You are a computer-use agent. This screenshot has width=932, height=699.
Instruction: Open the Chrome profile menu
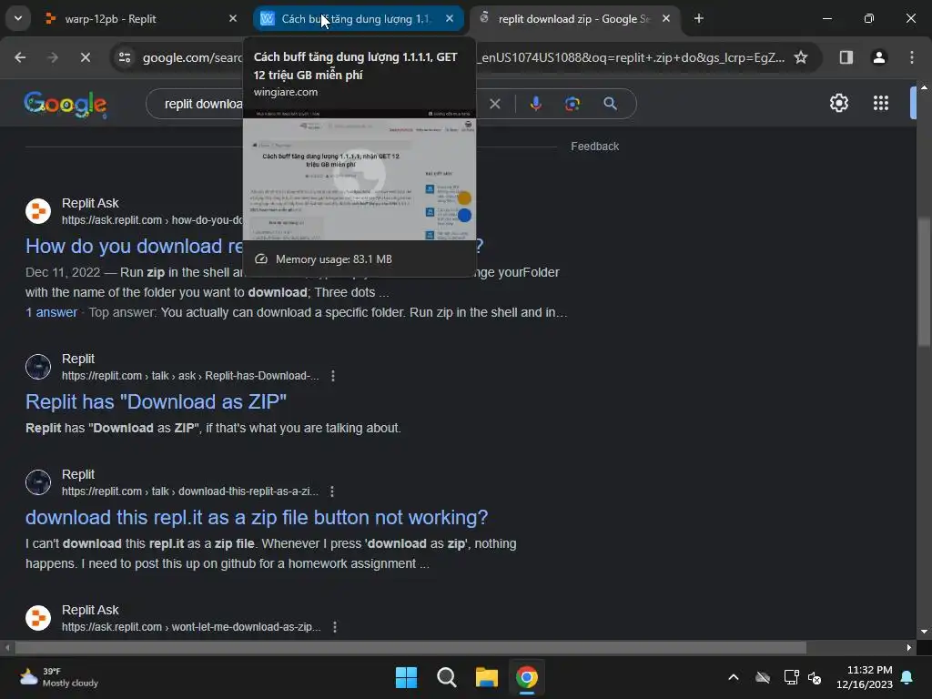(879, 57)
